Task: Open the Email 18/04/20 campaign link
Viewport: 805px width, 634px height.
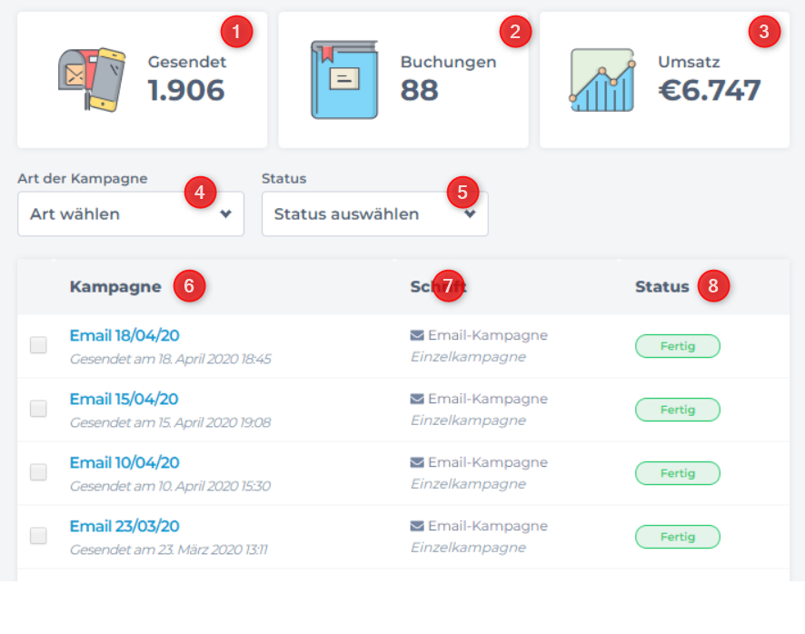Action: coord(124,336)
